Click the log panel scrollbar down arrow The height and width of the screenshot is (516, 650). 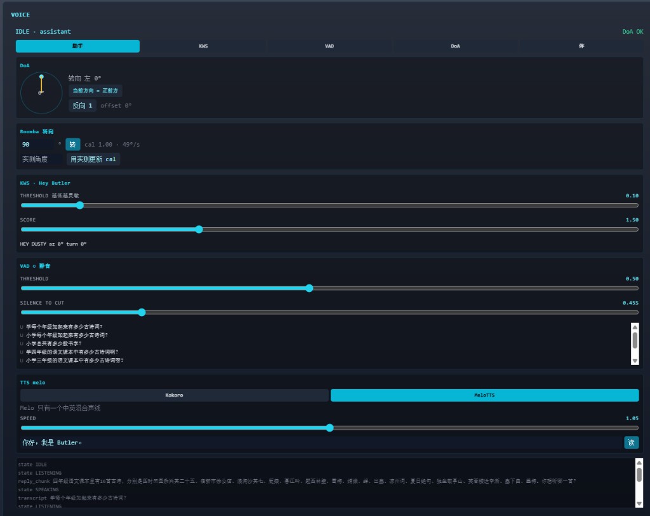(639, 503)
